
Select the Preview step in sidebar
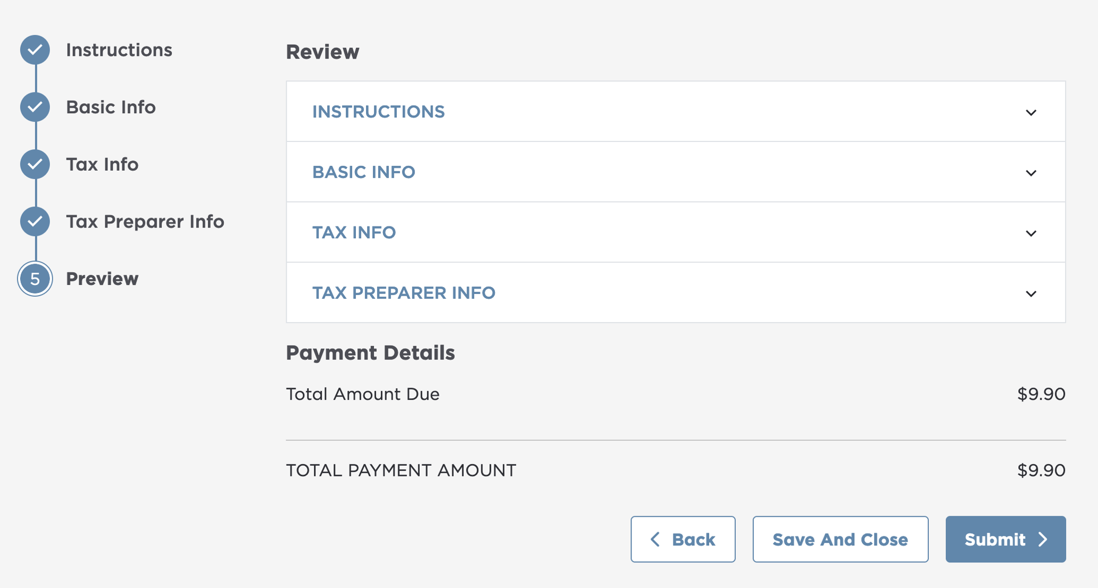[x=102, y=279]
